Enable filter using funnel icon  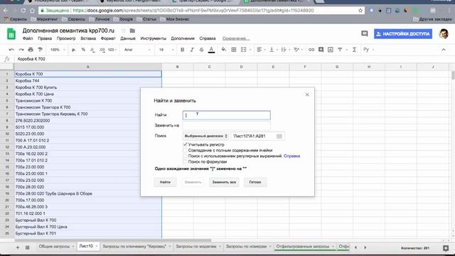pos(340,50)
